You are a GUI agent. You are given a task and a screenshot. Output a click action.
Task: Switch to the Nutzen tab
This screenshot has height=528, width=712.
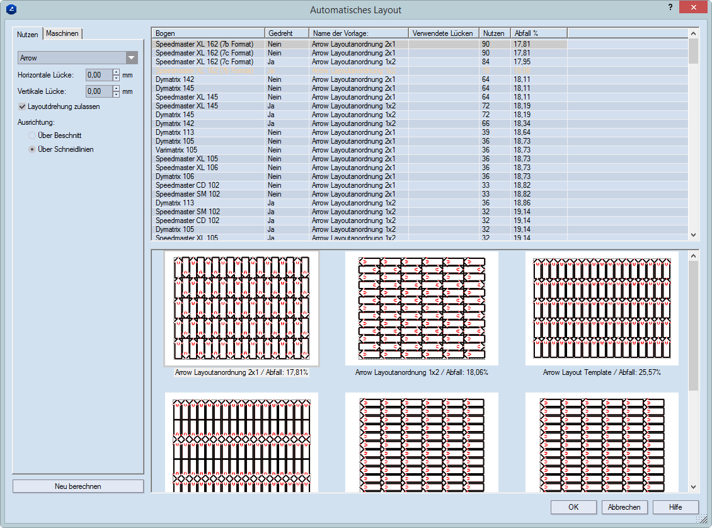coord(28,34)
